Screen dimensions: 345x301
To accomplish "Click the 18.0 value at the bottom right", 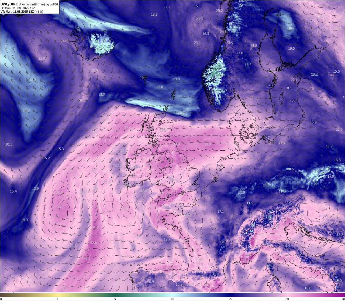I will click(308, 288).
